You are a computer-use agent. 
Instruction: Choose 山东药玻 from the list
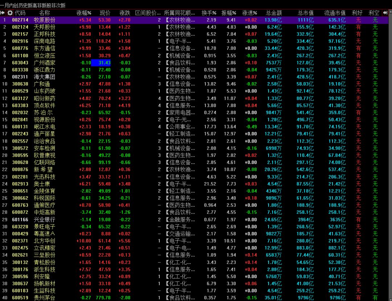point(45,91)
